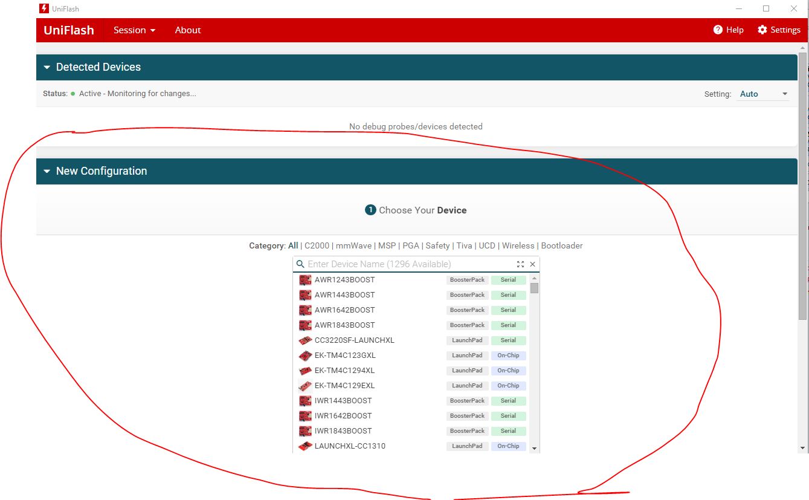Viewport: 809px width, 500px height.
Task: Filter the list by UCD category
Action: coord(487,245)
